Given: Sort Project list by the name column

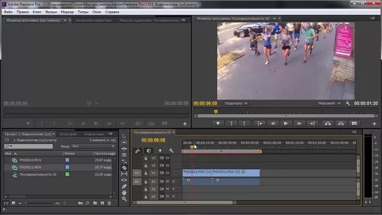Looking at the screenshot, I should pos(33,153).
